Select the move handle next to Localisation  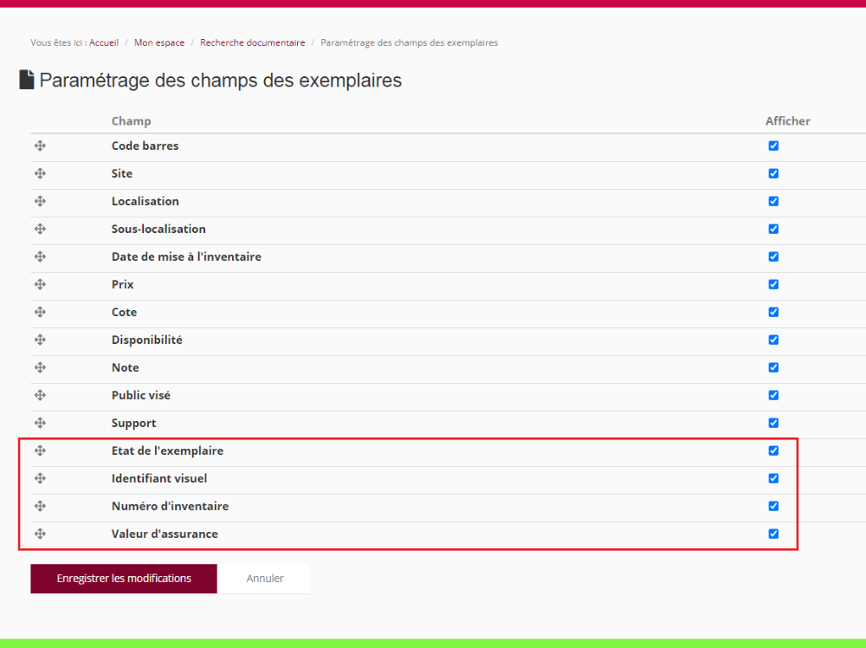coord(40,201)
